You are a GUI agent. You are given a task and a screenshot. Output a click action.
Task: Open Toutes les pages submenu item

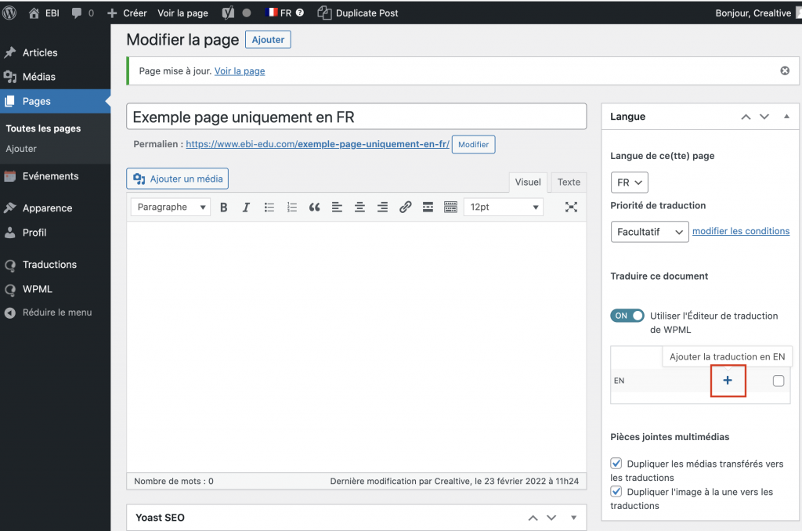pyautogui.click(x=44, y=128)
